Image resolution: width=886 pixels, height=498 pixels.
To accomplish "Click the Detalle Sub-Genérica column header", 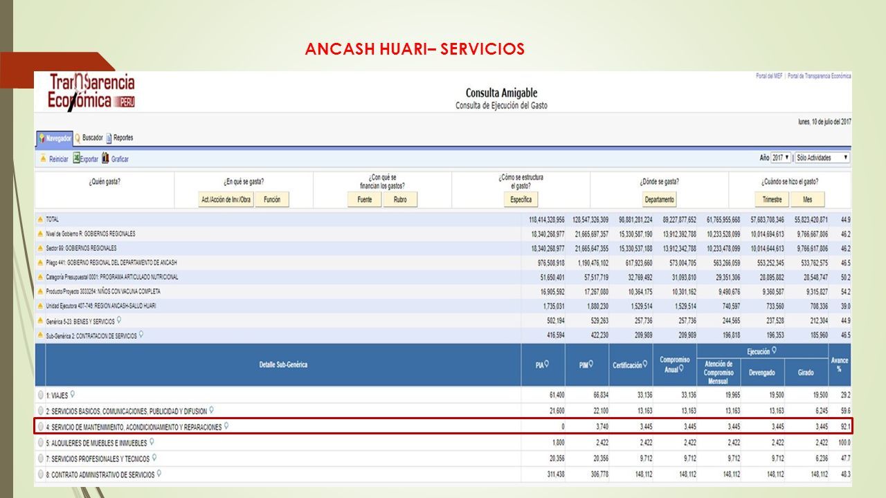I will point(283,365).
